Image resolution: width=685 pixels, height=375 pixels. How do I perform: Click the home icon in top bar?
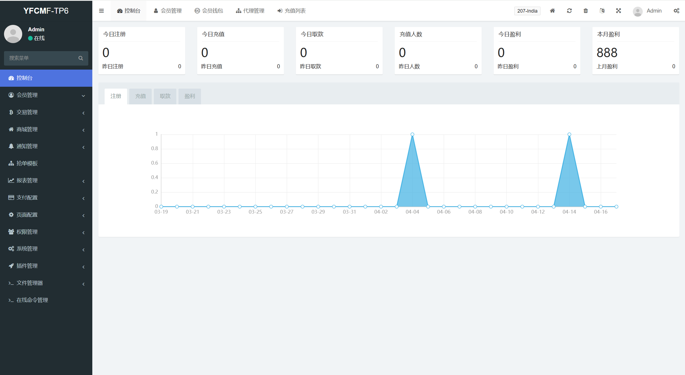[x=552, y=11]
